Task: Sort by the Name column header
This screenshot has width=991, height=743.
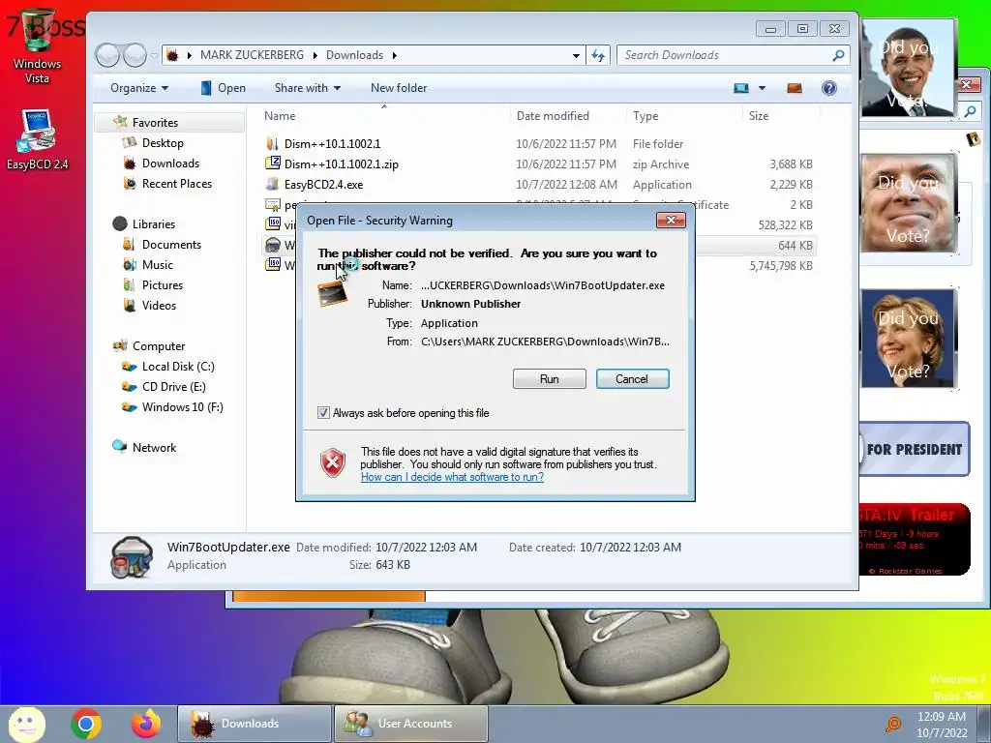Action: pos(280,116)
